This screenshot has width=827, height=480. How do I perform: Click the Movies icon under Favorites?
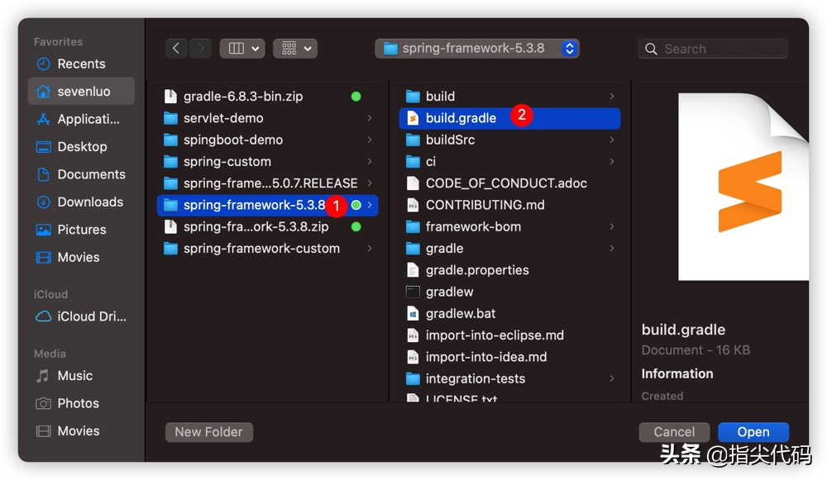click(x=43, y=257)
